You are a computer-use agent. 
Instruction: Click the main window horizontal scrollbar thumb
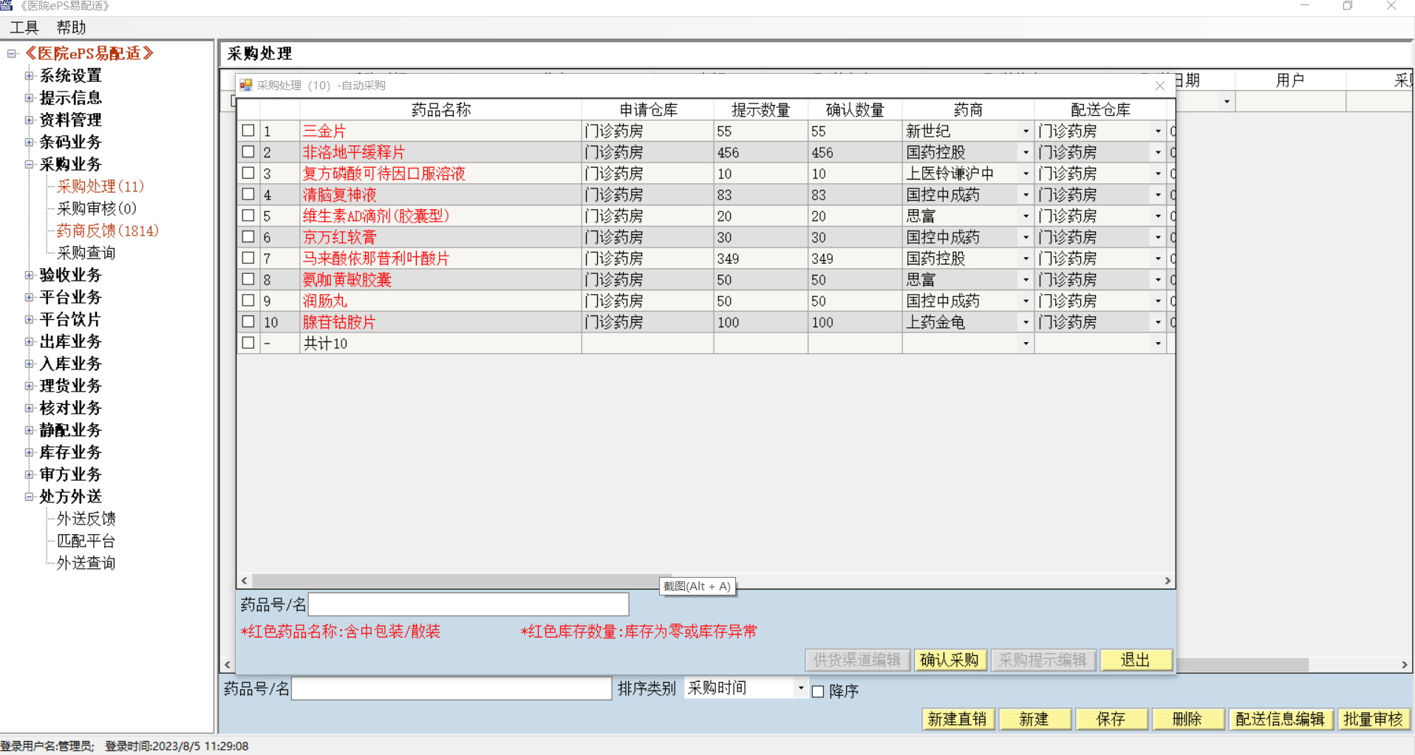1242,665
